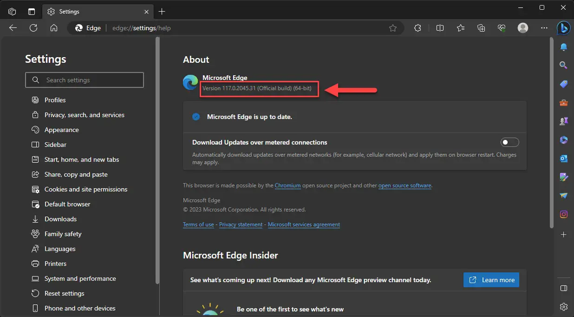Screen dimensions: 574x317
Task: Open the Extensions puzzle icon
Action: pyautogui.click(x=417, y=28)
